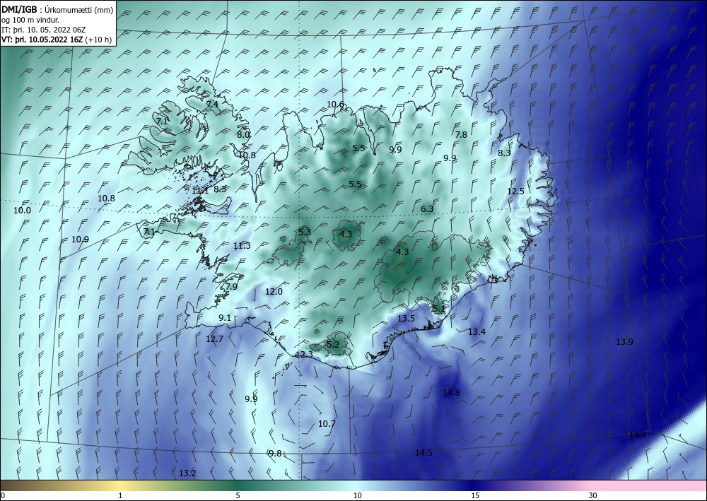Click the 13.9 value at the east side
707x501 pixels.
[x=624, y=341]
